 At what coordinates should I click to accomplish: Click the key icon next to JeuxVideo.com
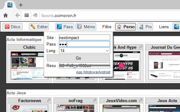(141, 100)
